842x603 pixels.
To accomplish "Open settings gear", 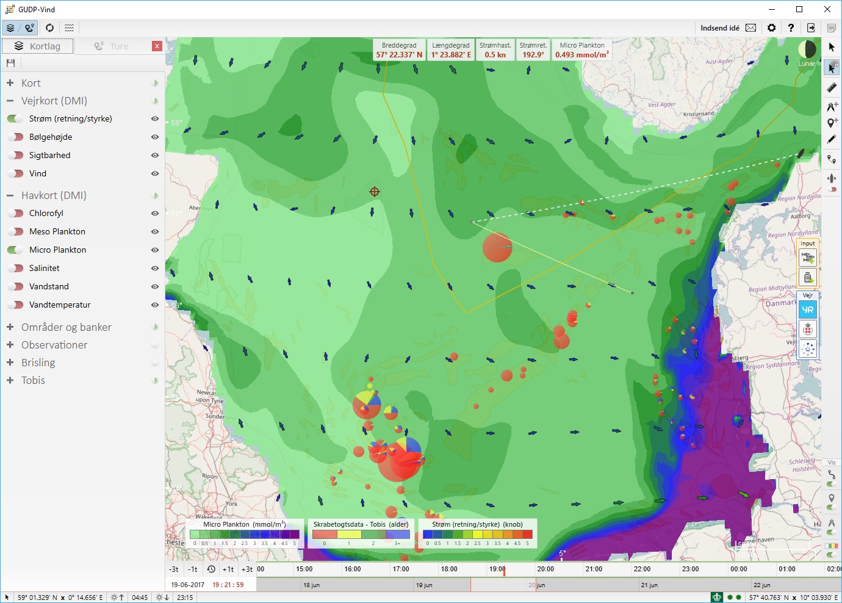I will tap(772, 28).
